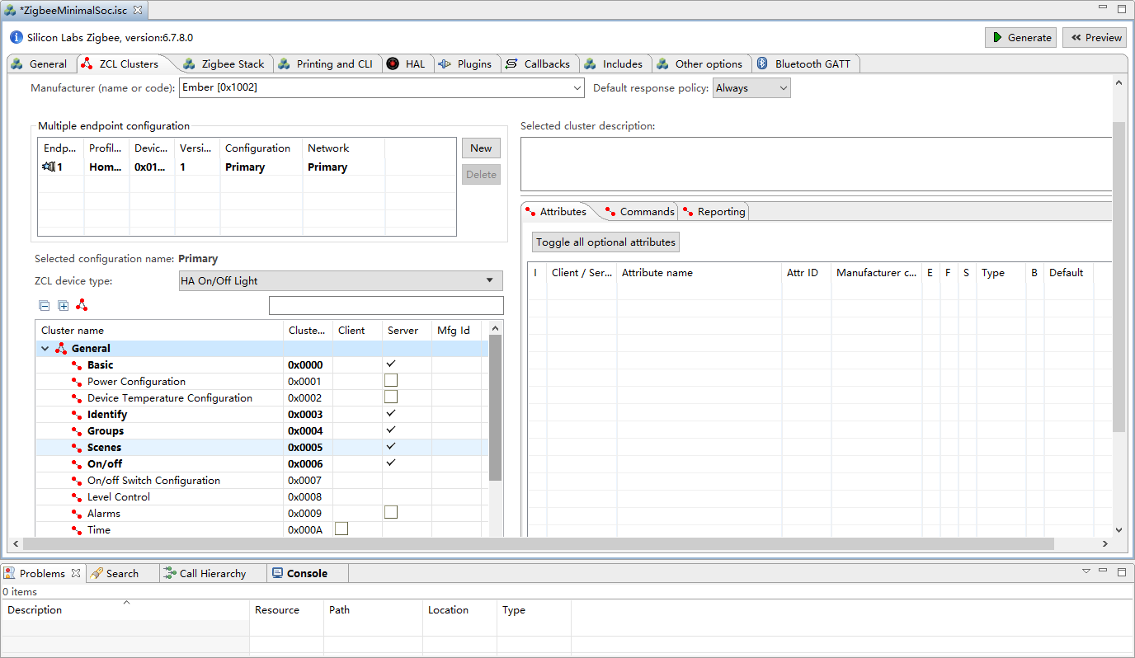Toggle the Basic server checkmark
The height and width of the screenshot is (658, 1135).
click(x=391, y=364)
